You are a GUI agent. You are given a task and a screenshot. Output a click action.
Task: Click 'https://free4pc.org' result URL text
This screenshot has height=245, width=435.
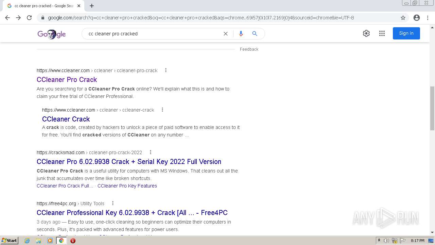56,203
